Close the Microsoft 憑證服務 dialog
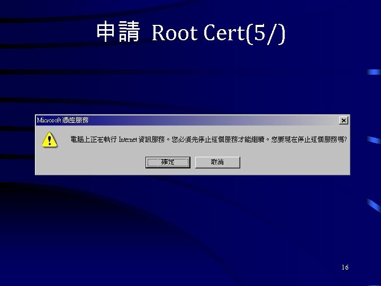Viewport: 381px width, 286px height. coord(343,120)
